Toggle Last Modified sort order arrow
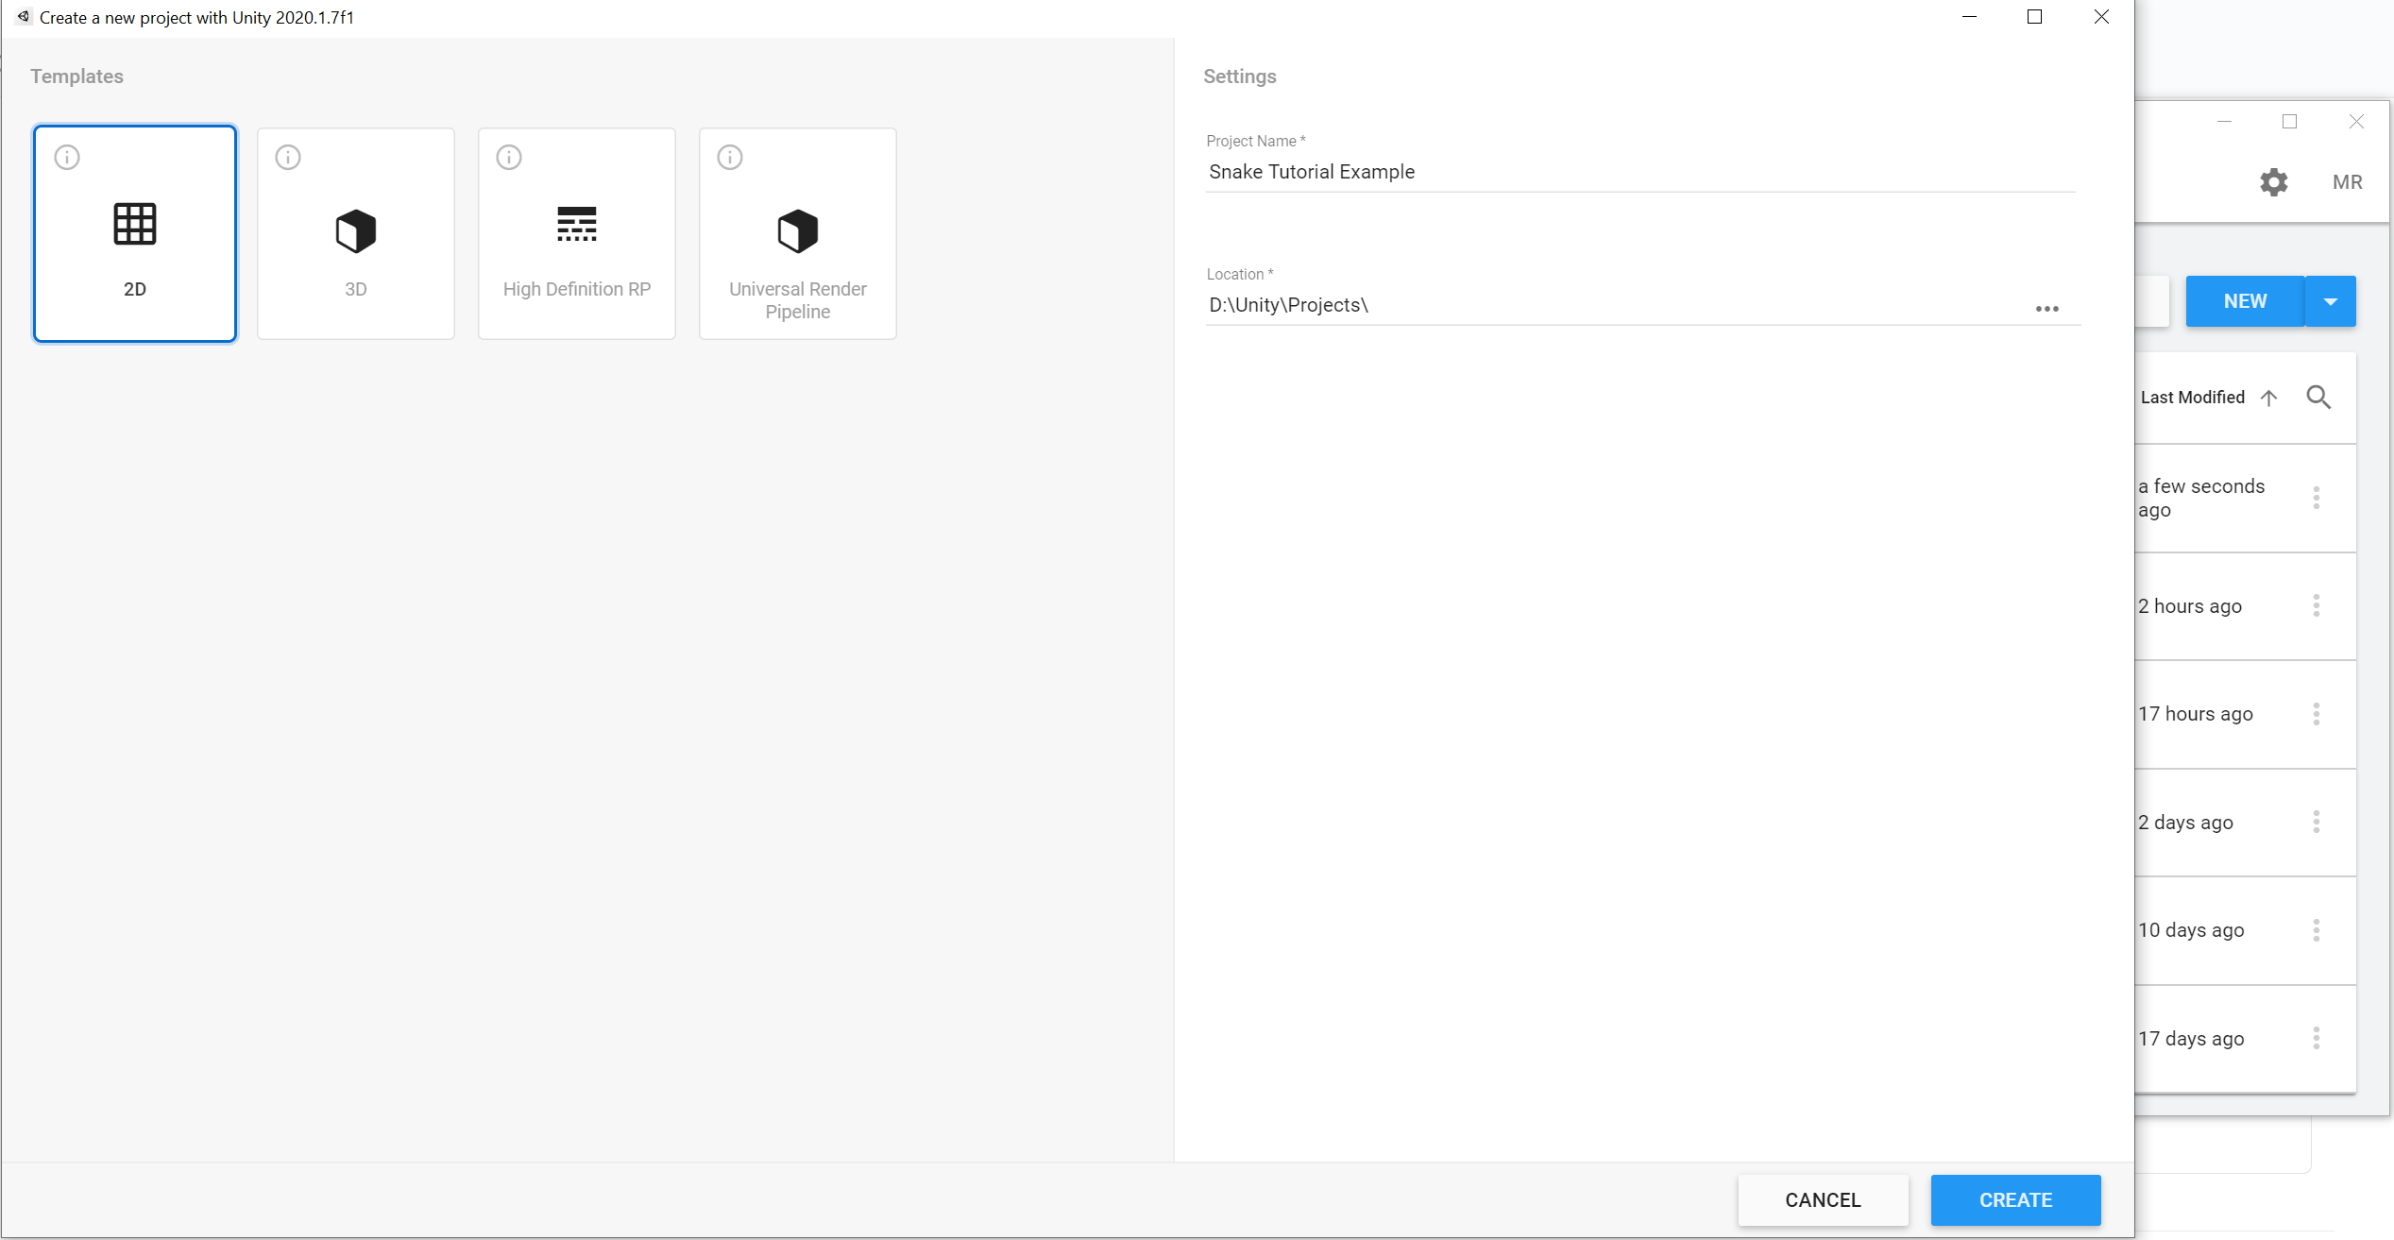The image size is (2394, 1240). tap(2268, 398)
